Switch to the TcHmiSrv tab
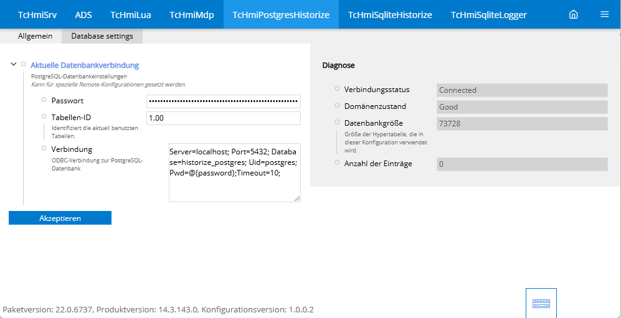Viewport: 621px width, 318px height. [37, 15]
